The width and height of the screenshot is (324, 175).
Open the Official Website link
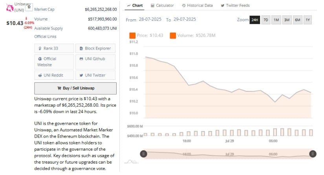pyautogui.click(x=54, y=62)
